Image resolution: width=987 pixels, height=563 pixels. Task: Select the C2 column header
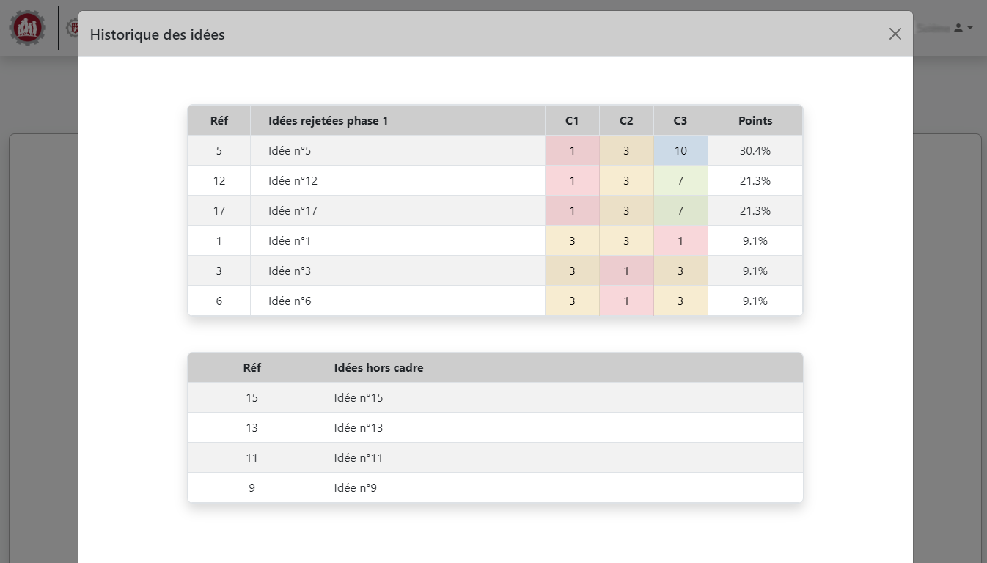(626, 121)
